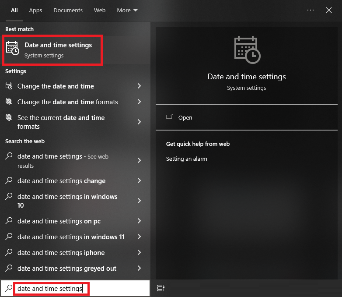Expand arrow for See the current formats
This screenshot has height=297, width=342.
[x=139, y=122]
